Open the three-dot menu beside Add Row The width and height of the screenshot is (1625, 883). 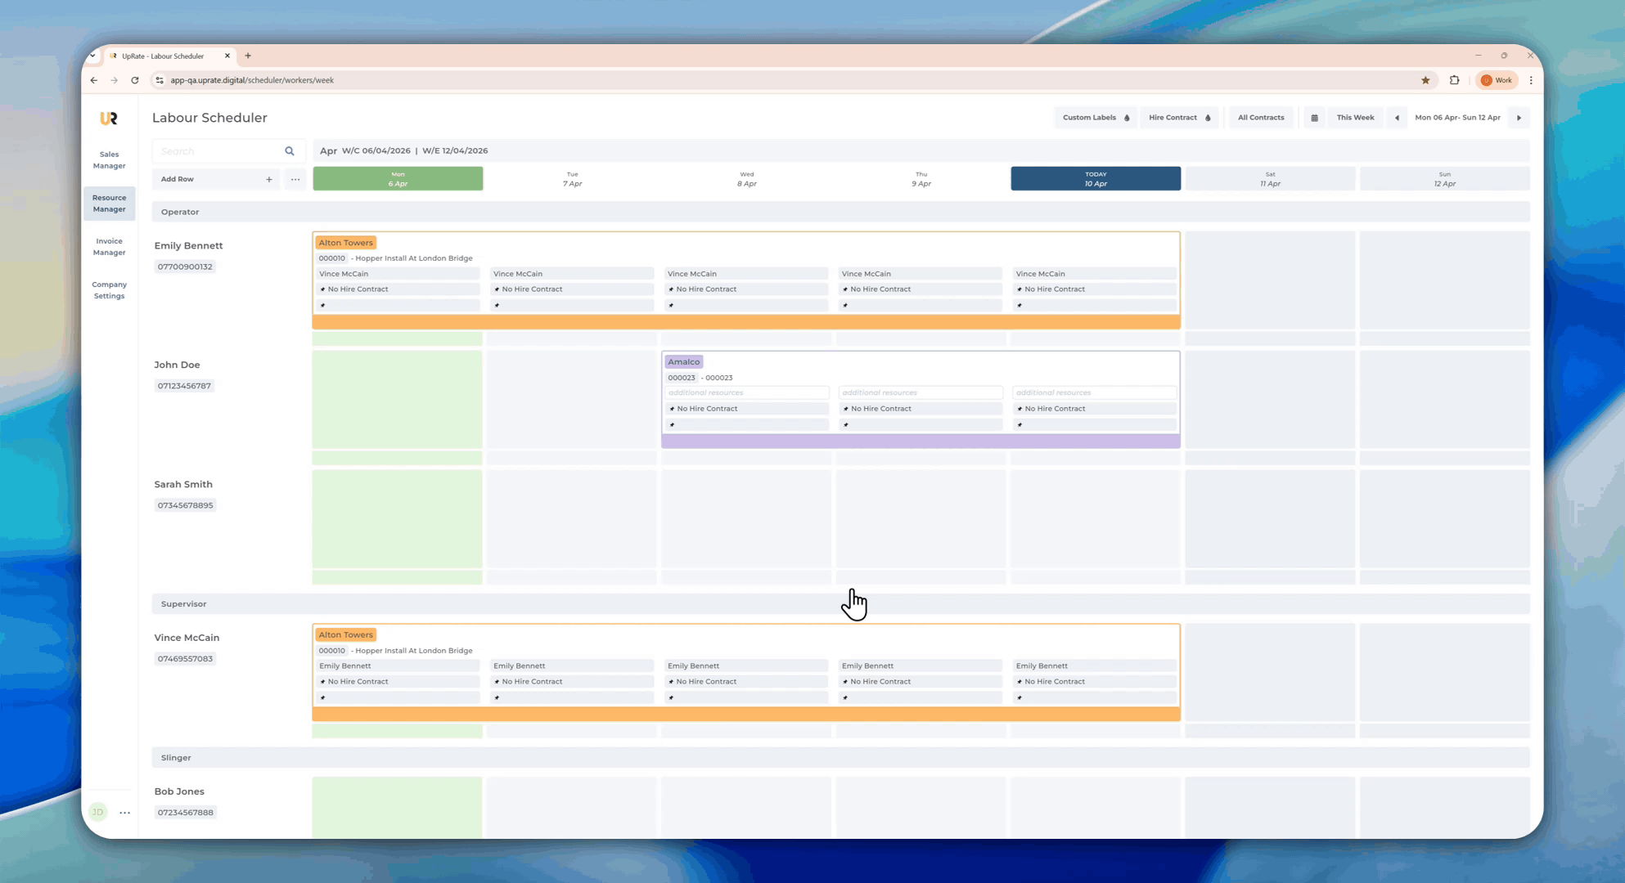point(295,179)
